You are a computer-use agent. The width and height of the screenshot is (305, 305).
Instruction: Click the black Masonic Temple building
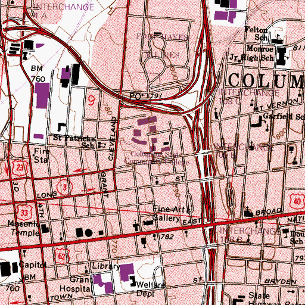pyautogui.click(x=45, y=228)
